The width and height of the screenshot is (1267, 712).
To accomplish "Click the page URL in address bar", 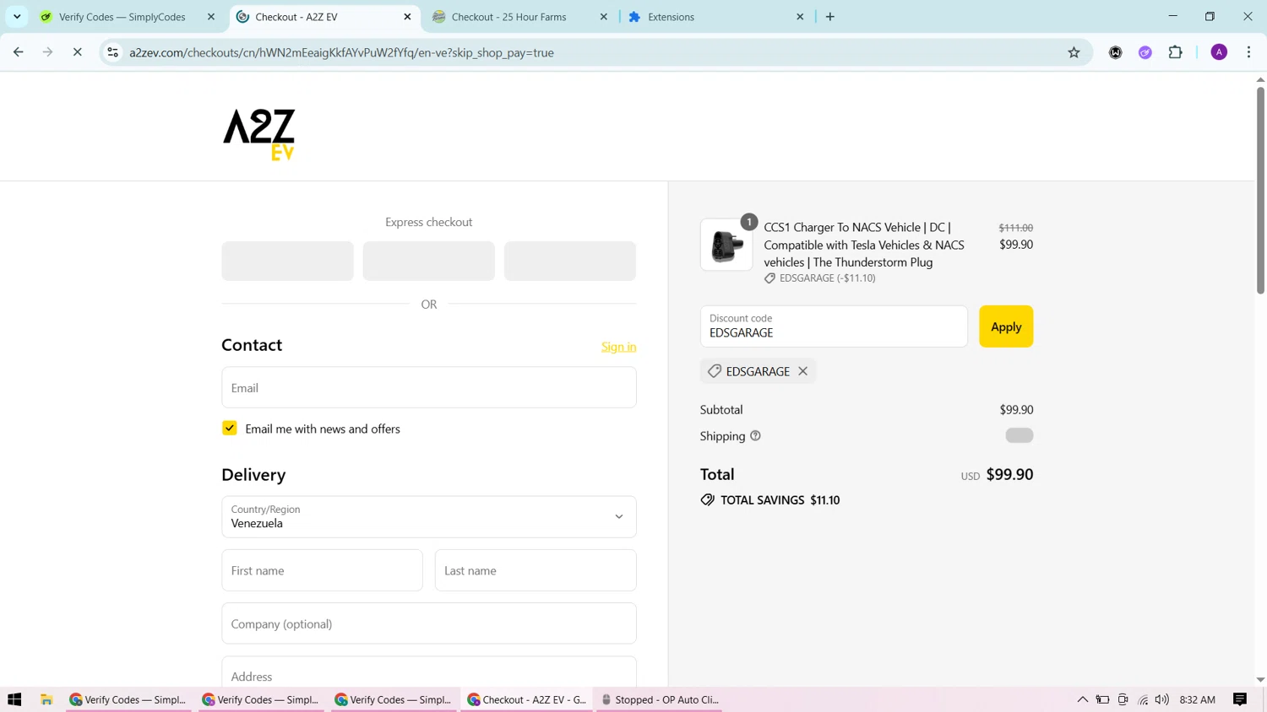I will (x=341, y=52).
